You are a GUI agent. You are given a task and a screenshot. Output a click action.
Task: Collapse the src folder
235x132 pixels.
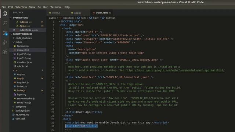17,70
